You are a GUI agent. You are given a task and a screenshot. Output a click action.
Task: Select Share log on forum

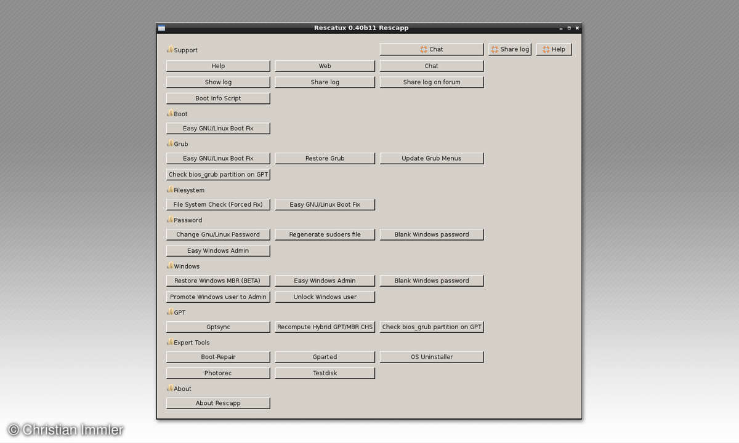tap(431, 82)
